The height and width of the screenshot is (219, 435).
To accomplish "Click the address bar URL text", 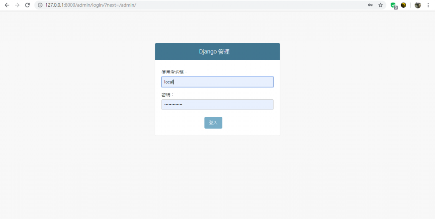I will tap(91, 5).
